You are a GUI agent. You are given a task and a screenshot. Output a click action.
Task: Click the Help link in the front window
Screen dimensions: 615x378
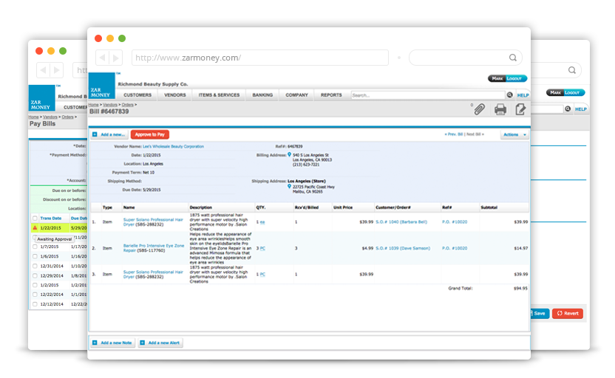[523, 95]
